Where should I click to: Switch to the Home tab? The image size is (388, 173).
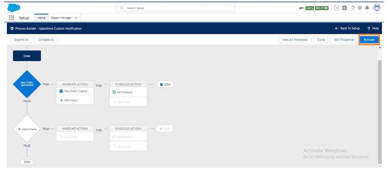point(41,18)
